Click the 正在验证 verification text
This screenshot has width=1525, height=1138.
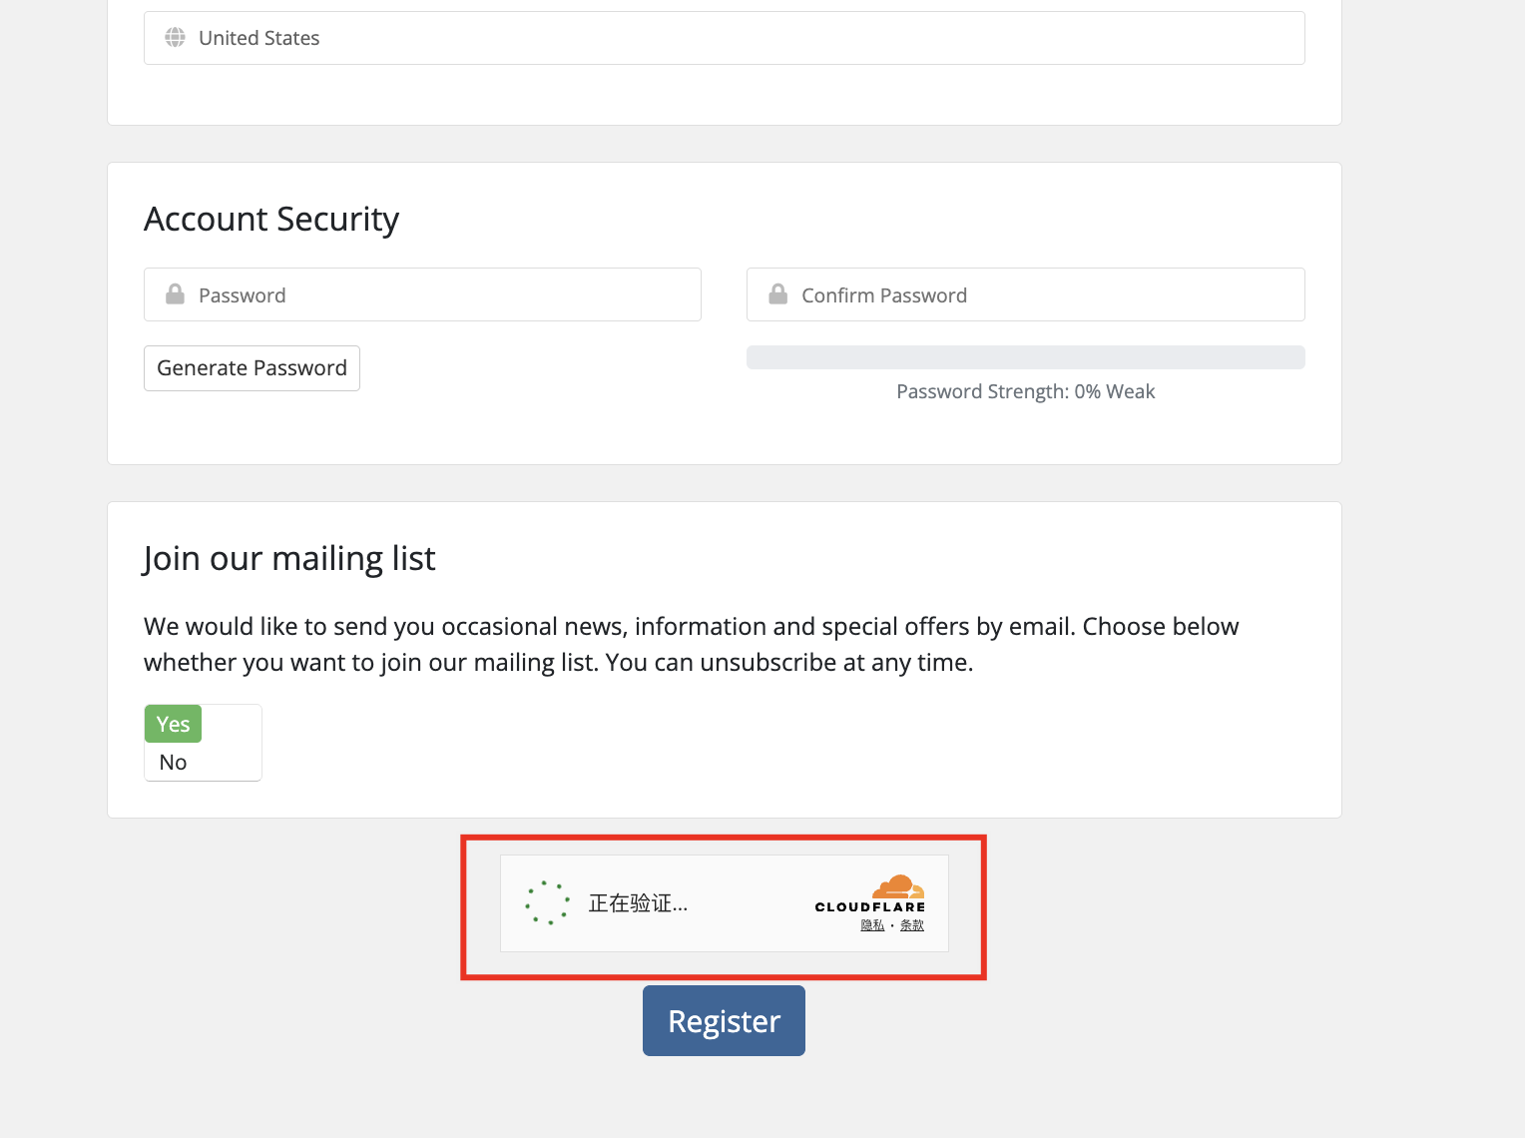(x=638, y=903)
